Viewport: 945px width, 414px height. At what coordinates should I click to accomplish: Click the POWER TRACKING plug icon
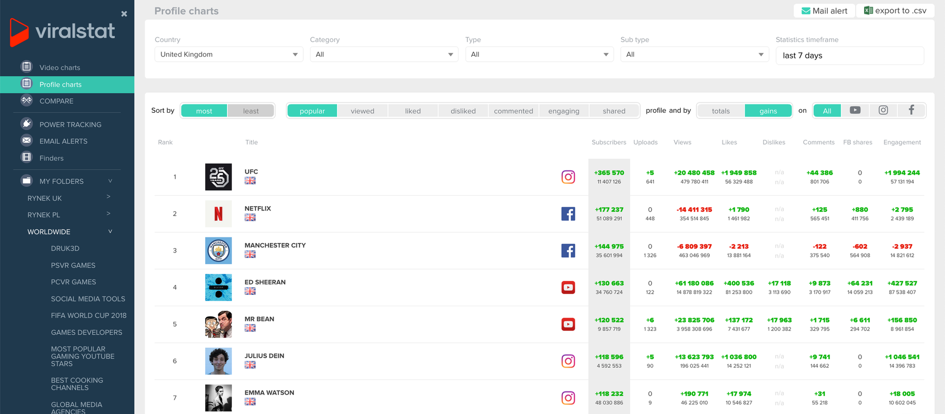click(x=27, y=124)
